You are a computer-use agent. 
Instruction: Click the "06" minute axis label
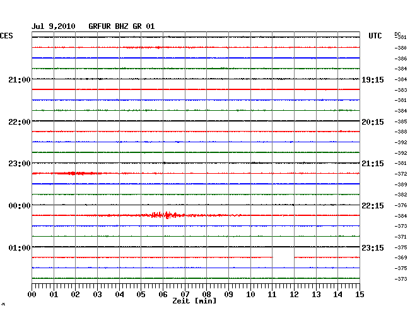click(x=163, y=295)
